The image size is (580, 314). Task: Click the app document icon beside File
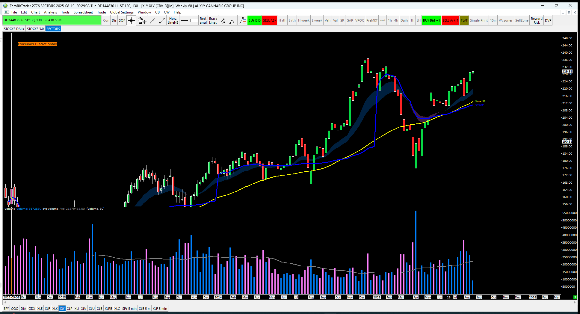pyautogui.click(x=7, y=12)
